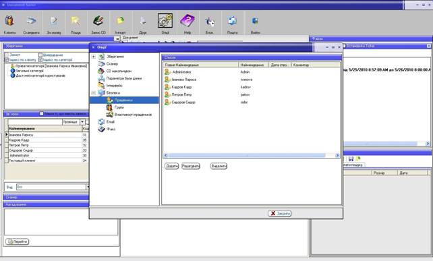This screenshot has width=433, height=261.
Task: Click the Пошта mail toolbar icon
Action: click(232, 22)
